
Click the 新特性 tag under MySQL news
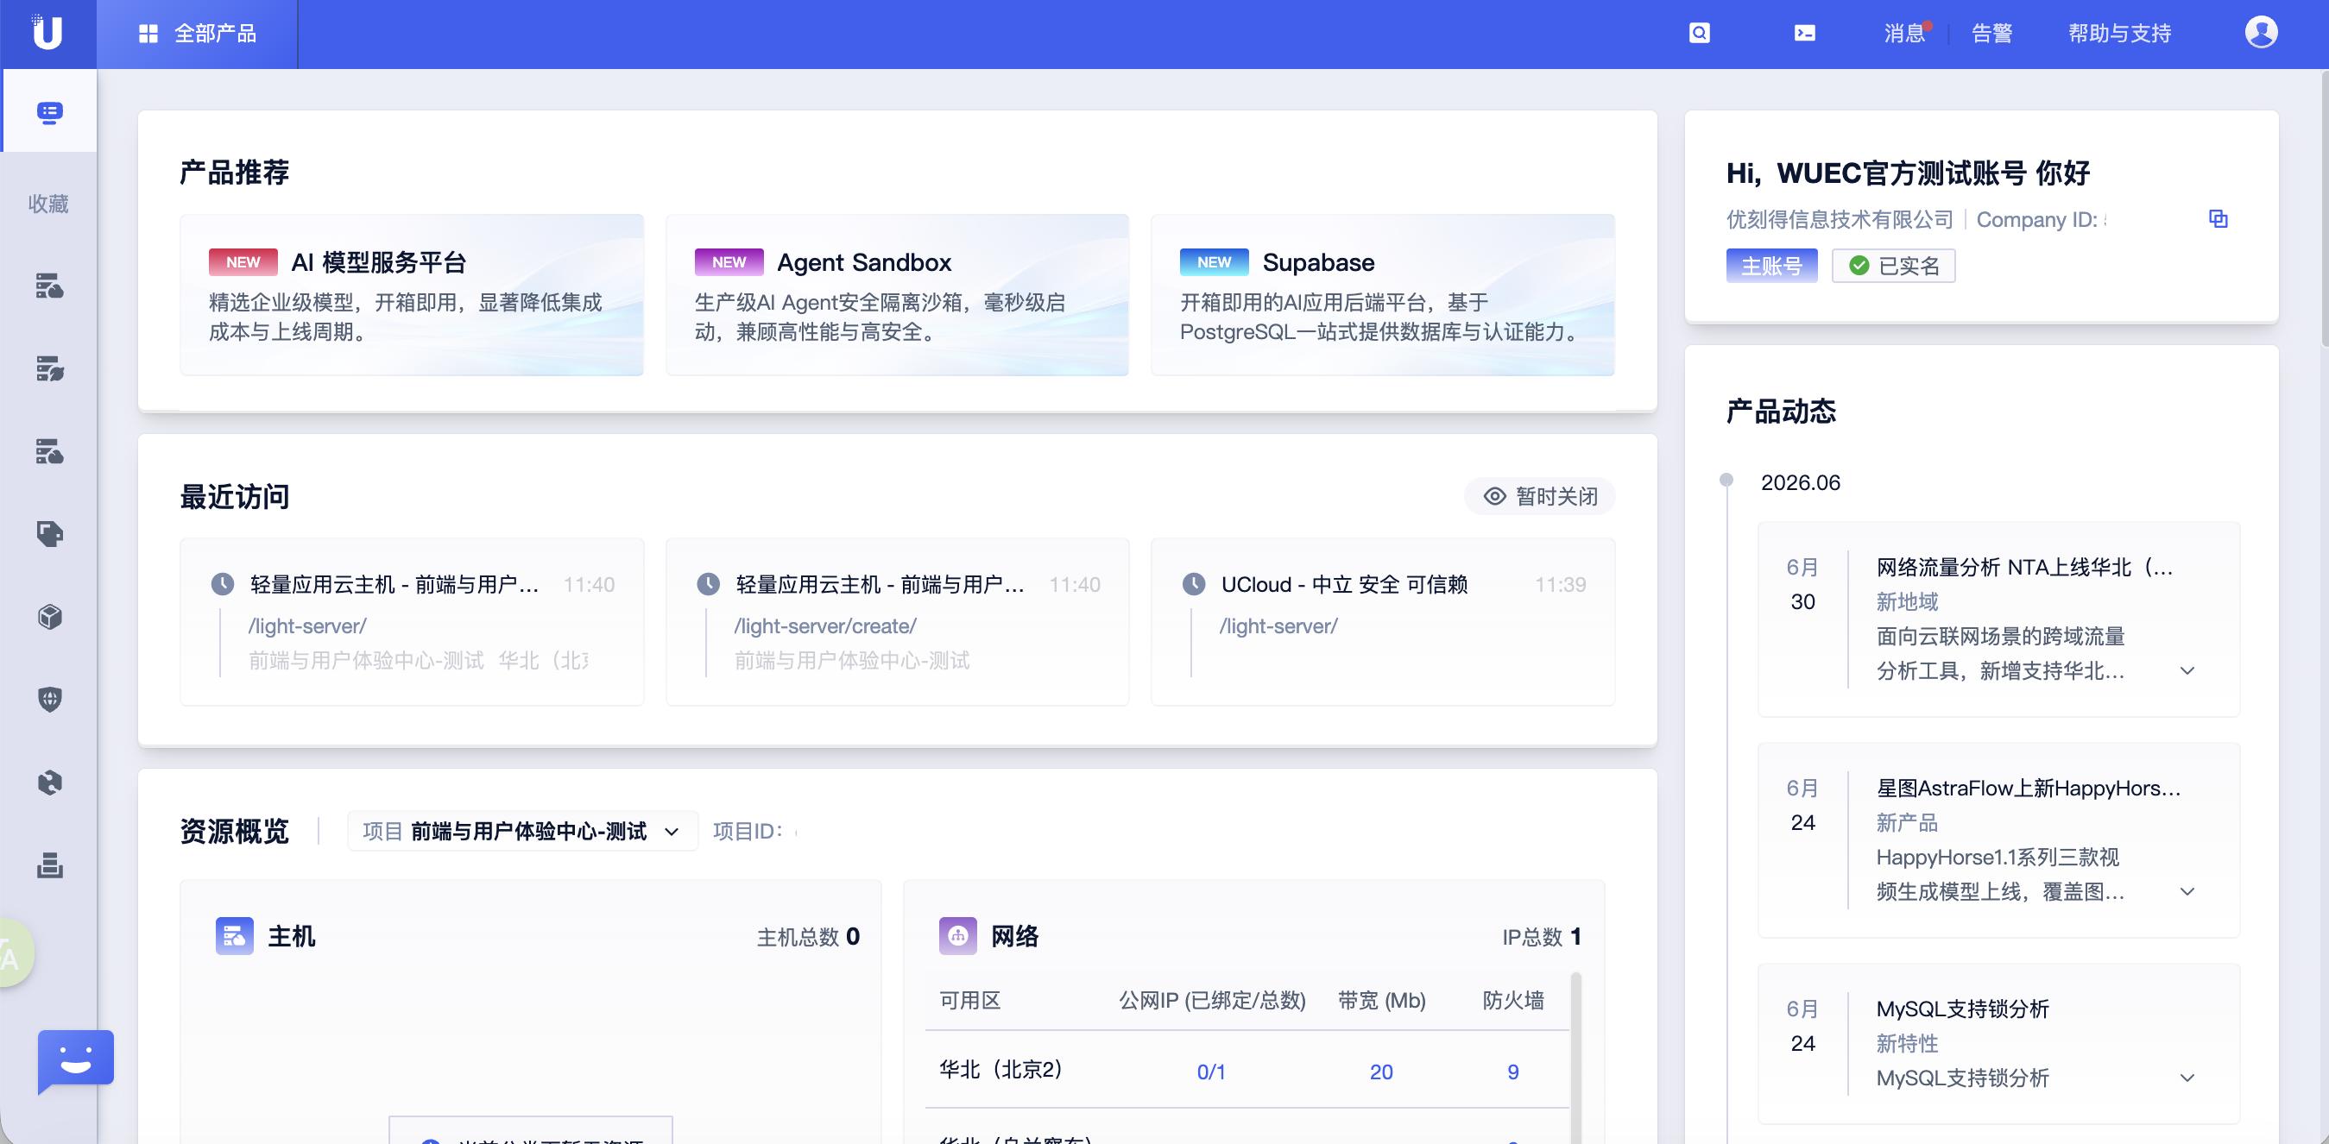tap(1907, 1044)
